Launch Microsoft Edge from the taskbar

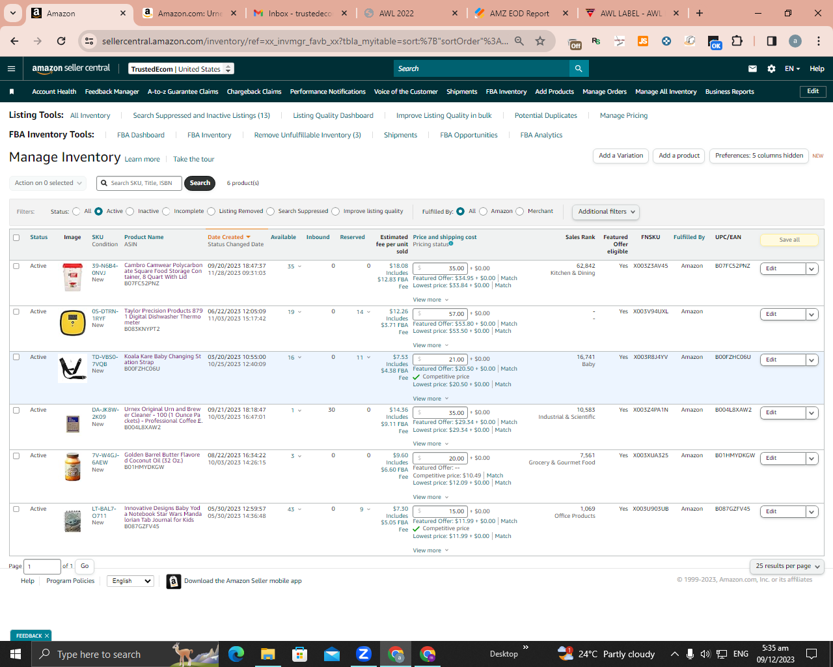coord(236,653)
